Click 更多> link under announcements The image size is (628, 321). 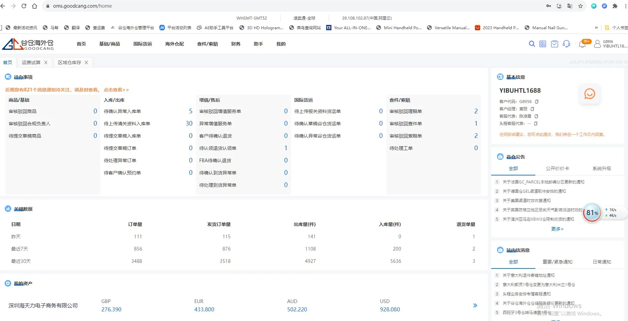tap(557, 229)
